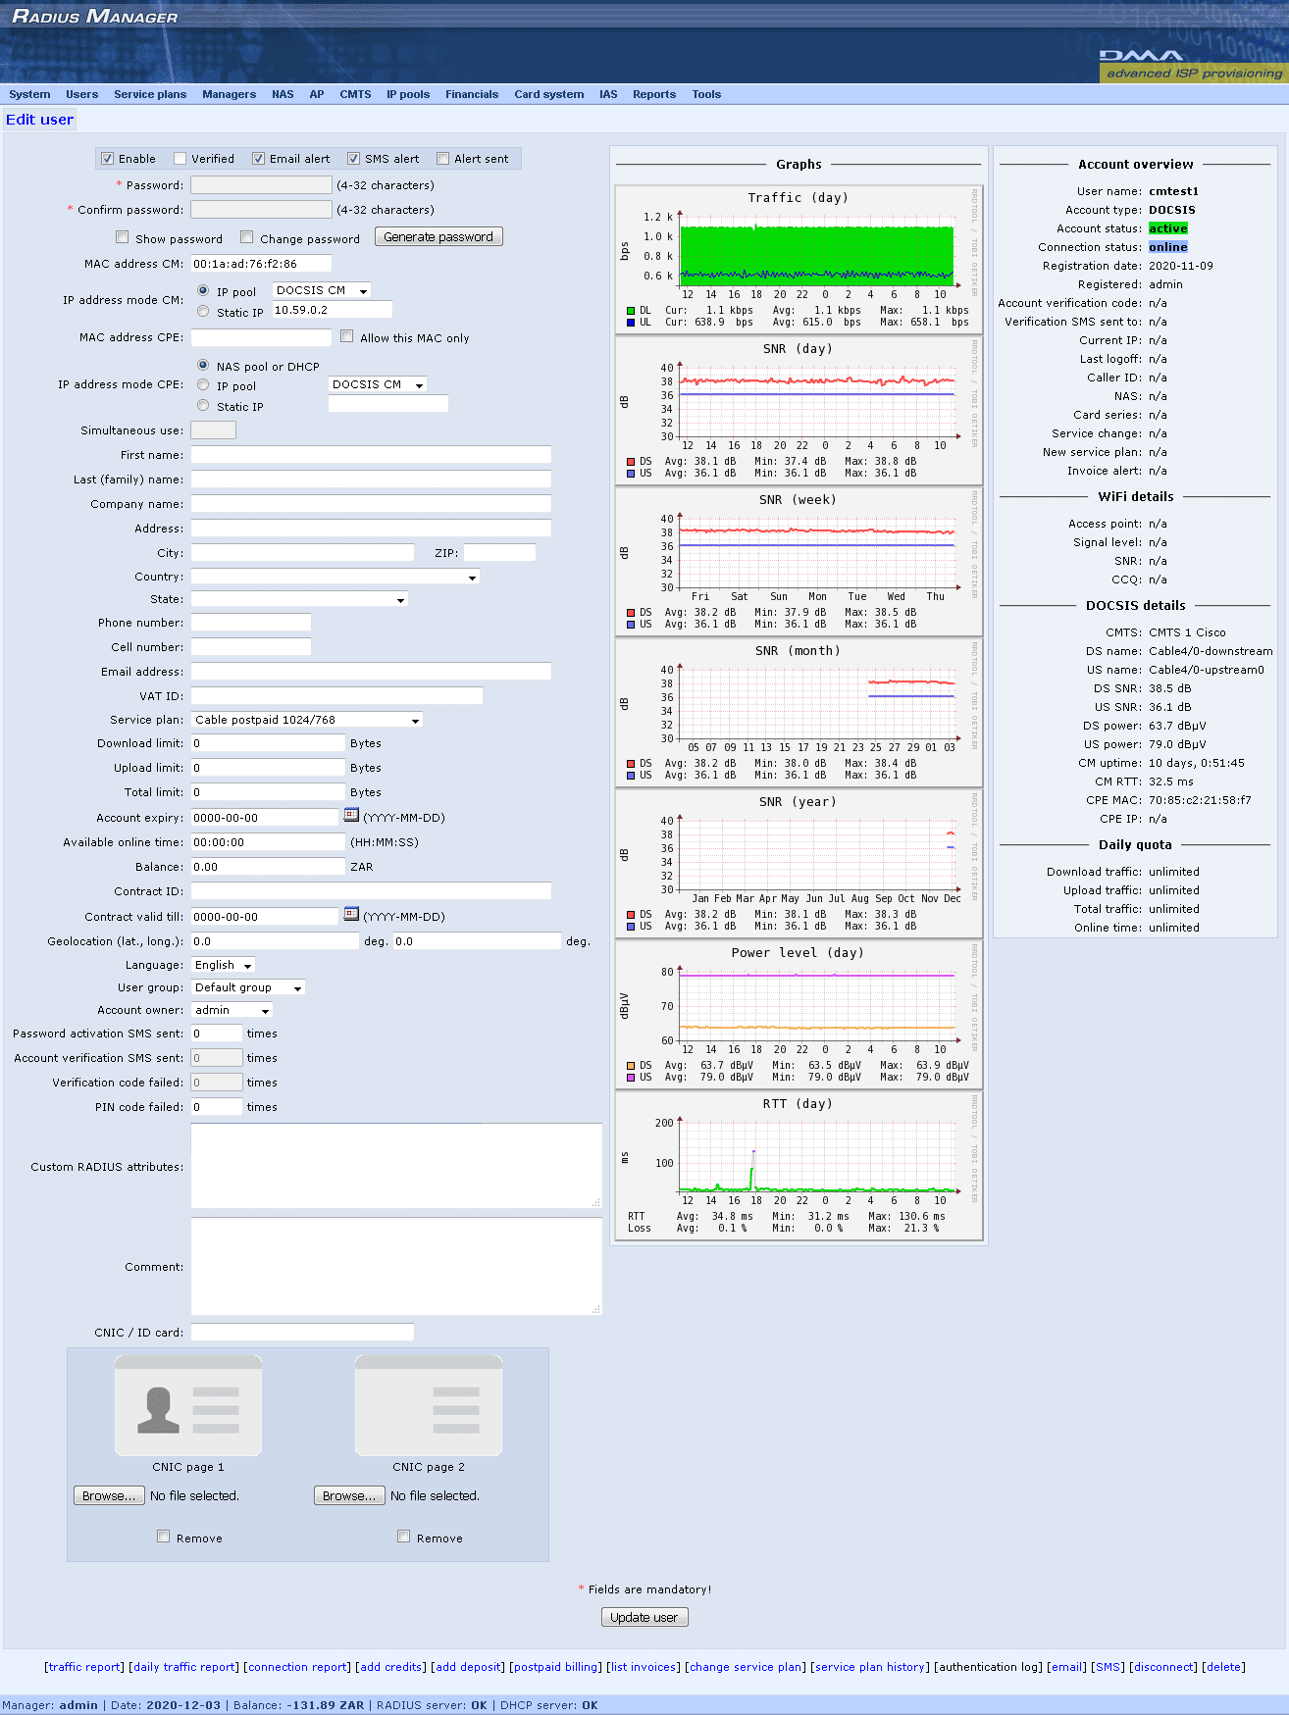Screen dimensions: 1289x1715
Task: Open the traffic report link
Action: [84, 1667]
